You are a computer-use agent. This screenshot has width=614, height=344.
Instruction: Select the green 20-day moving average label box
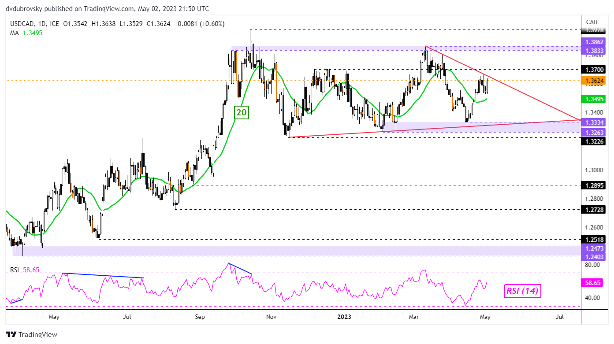pyautogui.click(x=241, y=113)
